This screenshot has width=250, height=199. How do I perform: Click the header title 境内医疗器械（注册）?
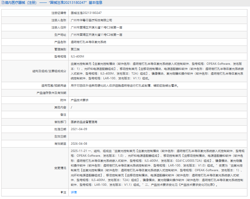[x=21, y=3]
